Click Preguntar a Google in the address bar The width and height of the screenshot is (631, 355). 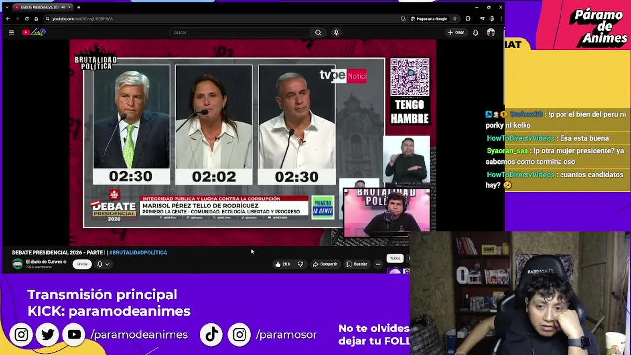tap(429, 19)
